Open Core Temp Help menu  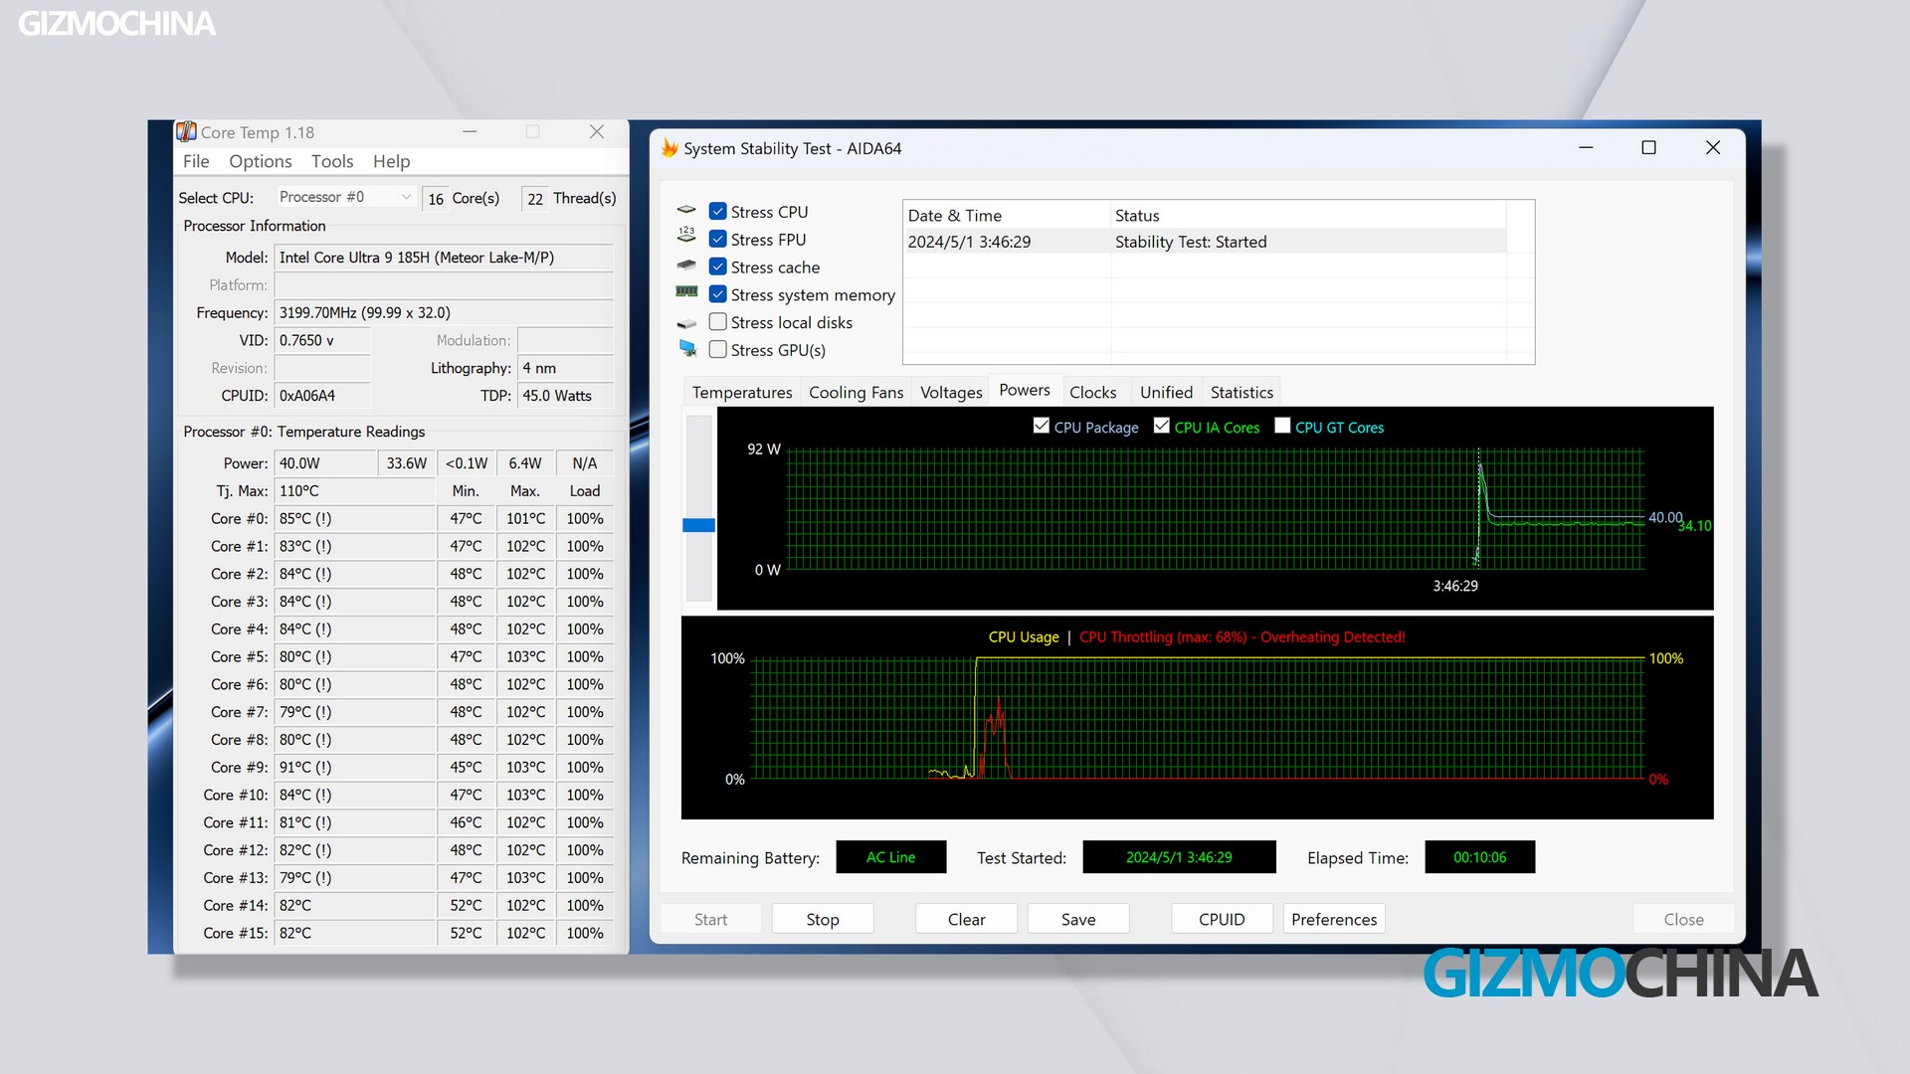coord(391,161)
